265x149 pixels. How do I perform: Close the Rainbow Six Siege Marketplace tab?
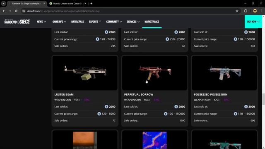(44, 3)
